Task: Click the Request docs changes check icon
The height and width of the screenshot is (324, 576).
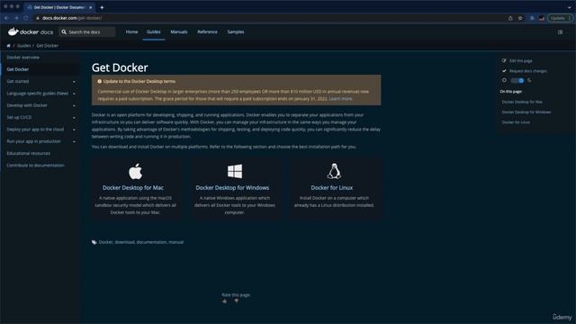Action: [504, 71]
